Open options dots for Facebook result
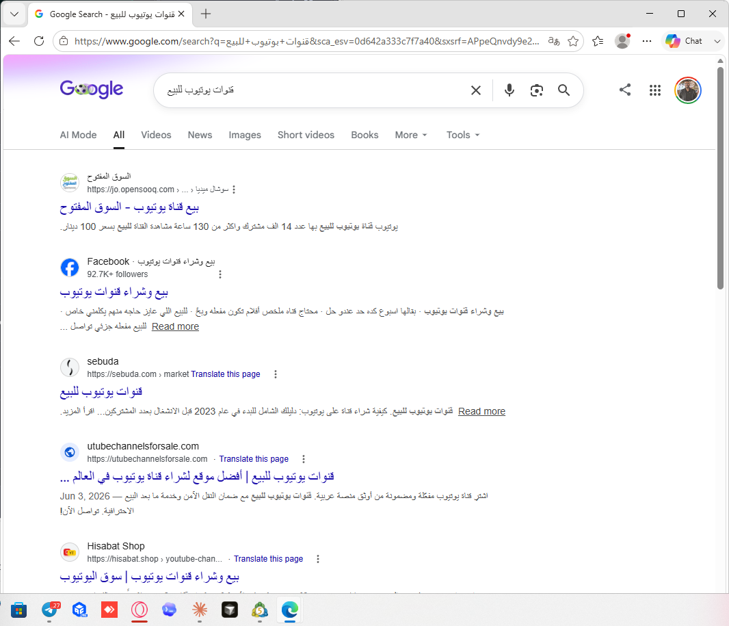The image size is (729, 626). click(x=220, y=274)
